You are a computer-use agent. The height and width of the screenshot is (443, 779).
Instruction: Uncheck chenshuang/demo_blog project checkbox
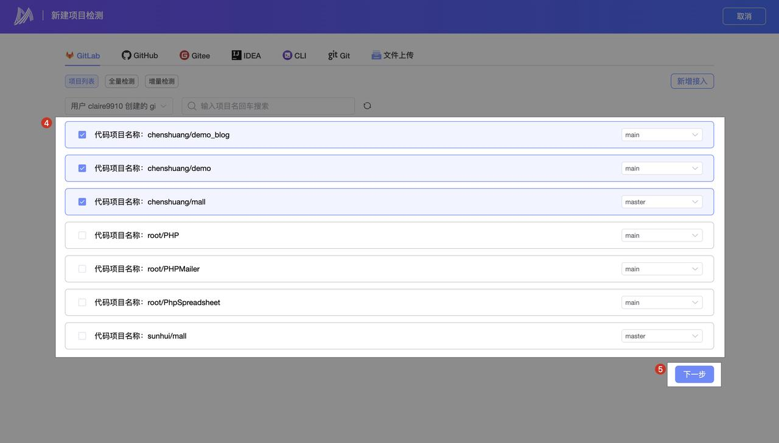click(x=82, y=134)
